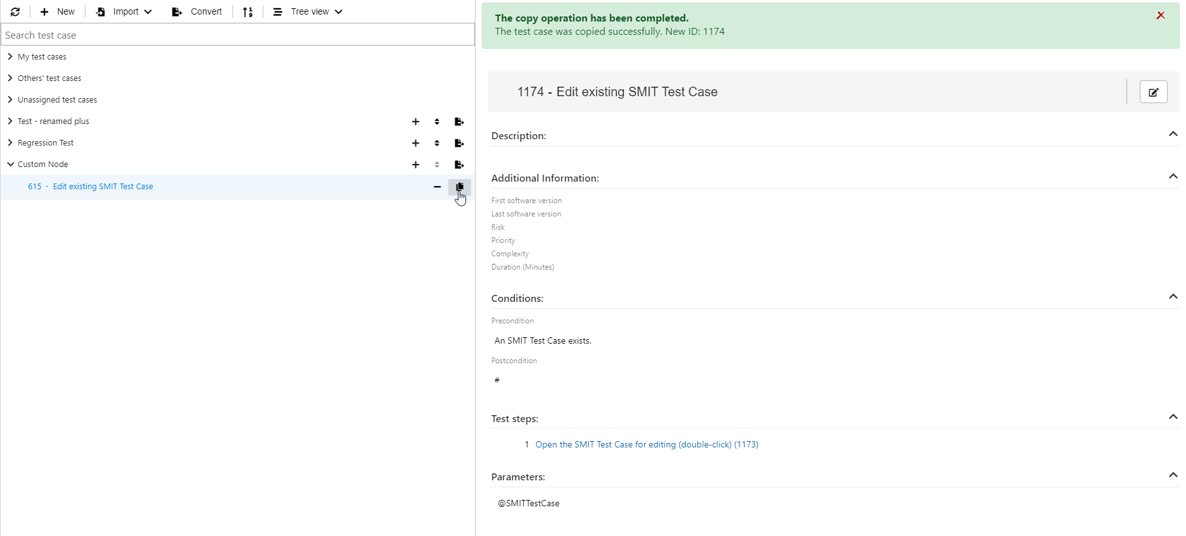Viewport: 1186px width, 536px height.
Task: Open the Import dropdown menu
Action: pyautogui.click(x=124, y=12)
